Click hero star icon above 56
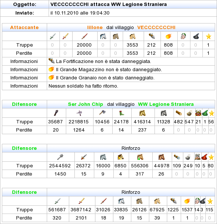Viewport: 217px width, 224px height. click(x=211, y=113)
